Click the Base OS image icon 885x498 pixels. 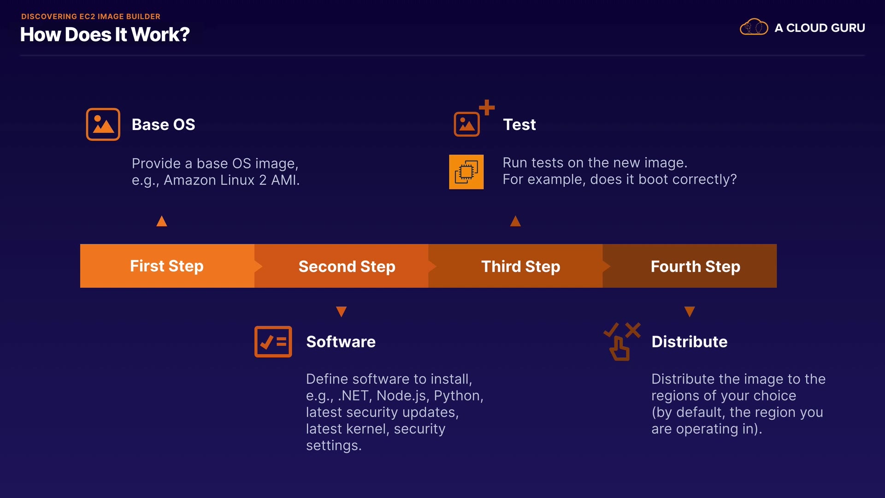point(103,124)
